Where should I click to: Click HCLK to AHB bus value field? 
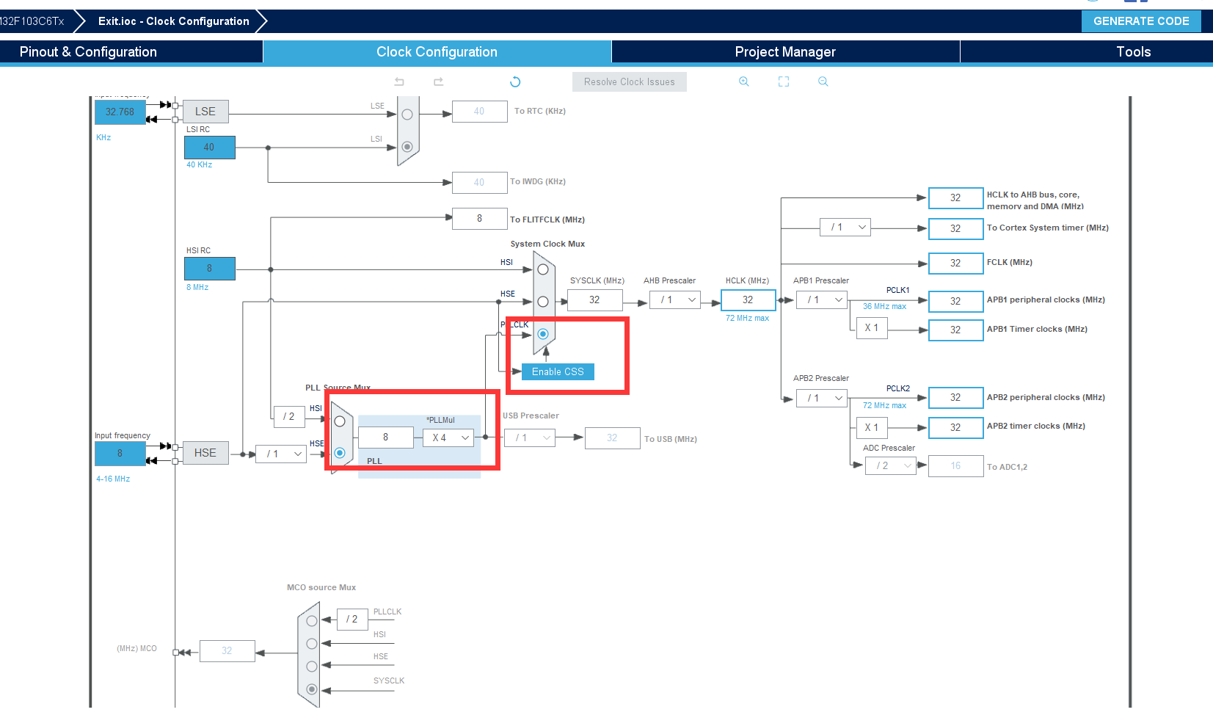point(955,197)
